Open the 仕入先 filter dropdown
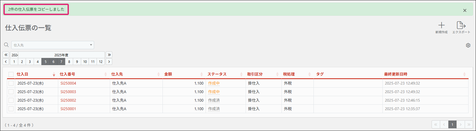 pyautogui.click(x=52, y=45)
